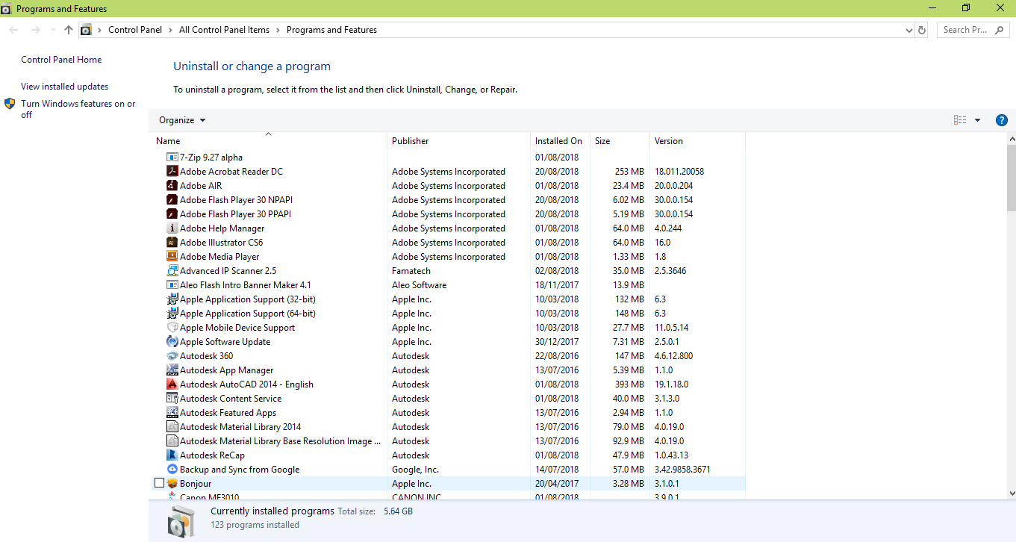Screen dimensions: 1016x542
Task: Click the Adobe Illustrator CS6 icon
Action: tap(171, 242)
